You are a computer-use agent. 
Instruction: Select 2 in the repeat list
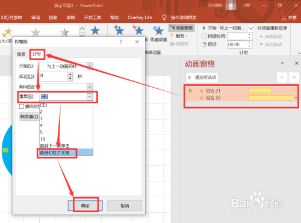tap(66, 112)
